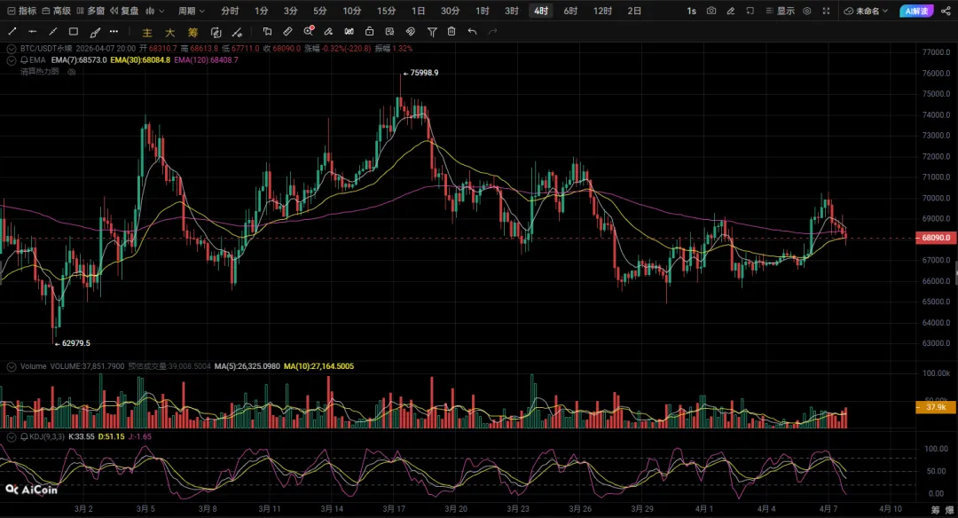Open the 指标 indicators button
Image resolution: width=958 pixels, height=518 pixels.
click(x=22, y=11)
